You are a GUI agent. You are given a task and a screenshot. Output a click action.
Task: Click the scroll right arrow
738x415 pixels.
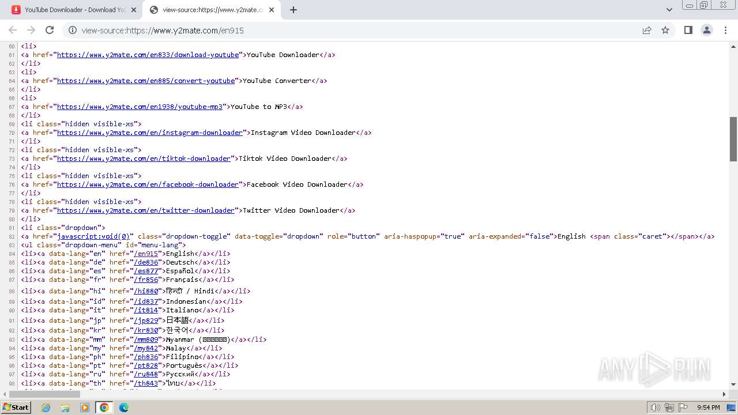[x=724, y=394]
